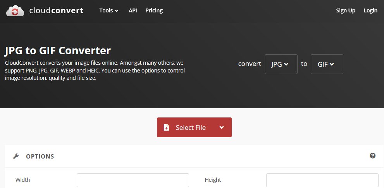Click the Sign Up link
Screen dimensions: 384x188
pyautogui.click(x=346, y=10)
